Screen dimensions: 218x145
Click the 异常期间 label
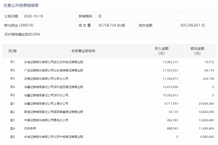pos(85,16)
